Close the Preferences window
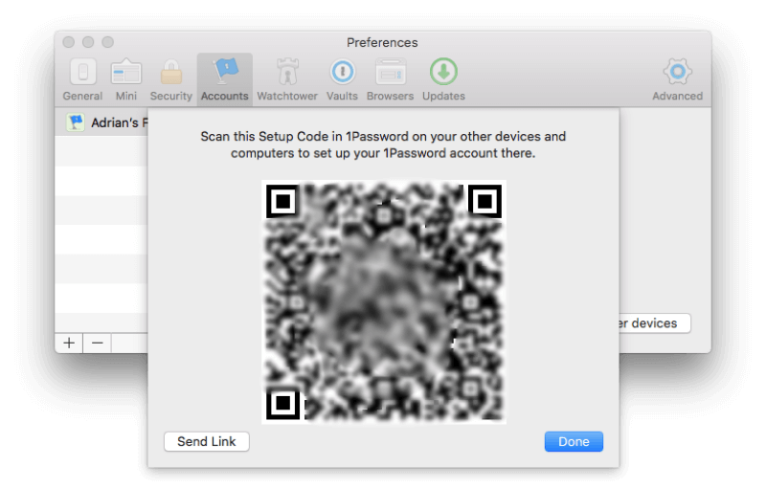Screen dimensions: 766x488 69,42
